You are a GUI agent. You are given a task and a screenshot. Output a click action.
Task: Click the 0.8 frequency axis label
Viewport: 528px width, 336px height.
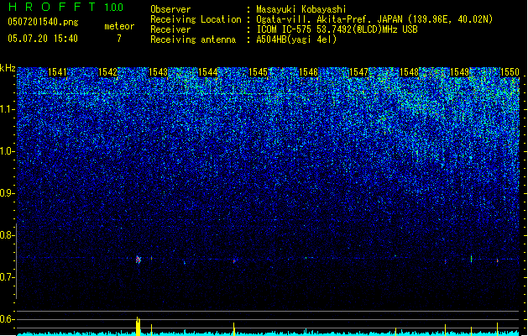tap(8, 235)
